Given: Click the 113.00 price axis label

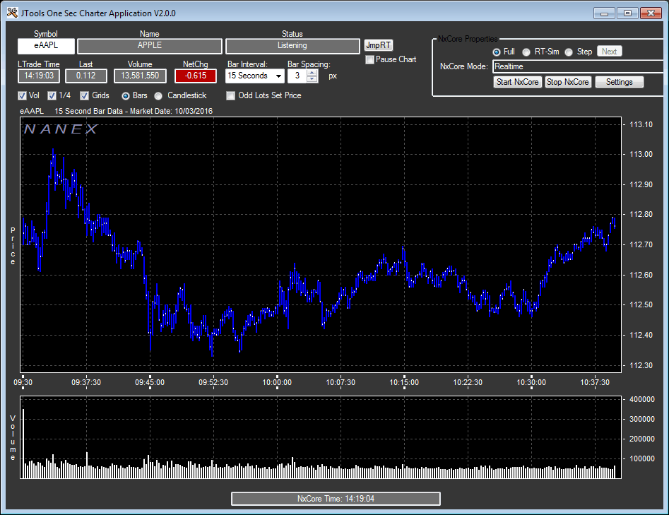Looking at the screenshot, I should tap(641, 155).
